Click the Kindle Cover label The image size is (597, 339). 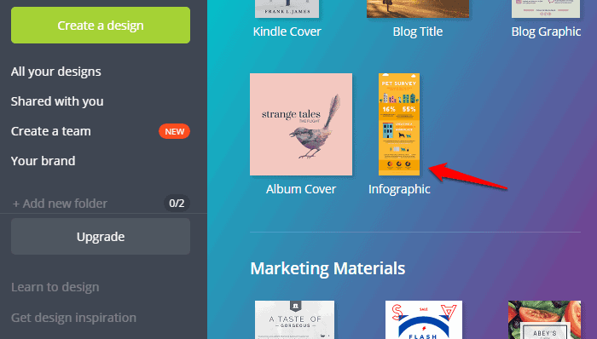pyautogui.click(x=287, y=32)
